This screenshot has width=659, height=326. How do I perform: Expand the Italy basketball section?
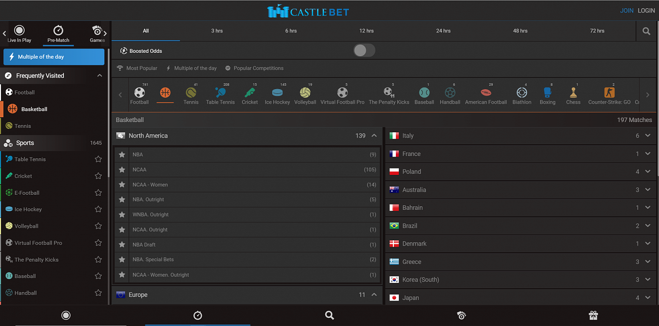click(x=648, y=136)
